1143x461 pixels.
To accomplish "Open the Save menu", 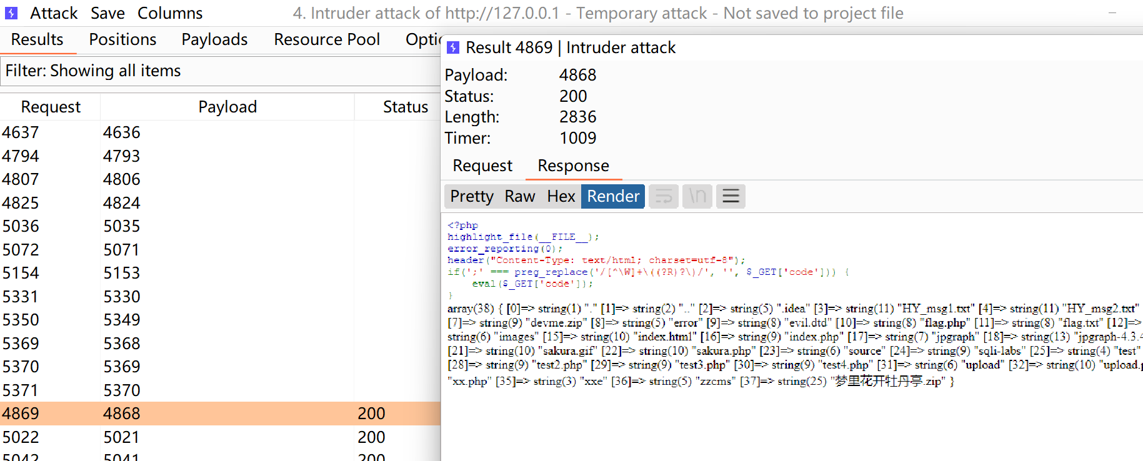I will (x=107, y=13).
